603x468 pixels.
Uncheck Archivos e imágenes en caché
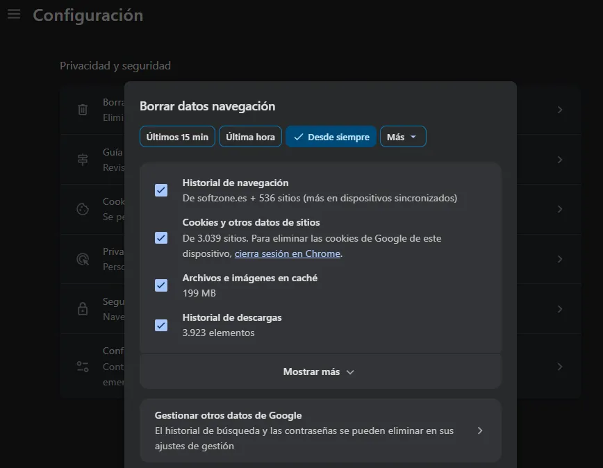pos(160,285)
